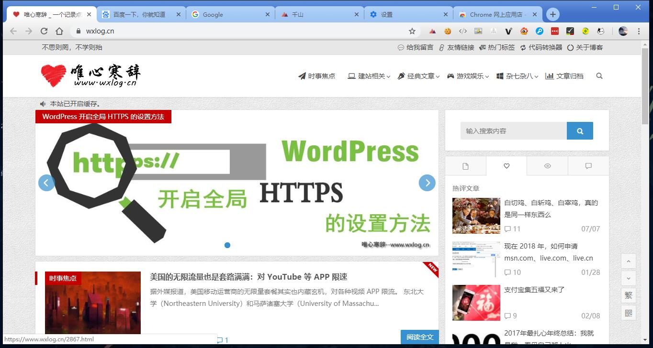This screenshot has width=653, height=348.
Task: Bookmark this page with the star icon
Action: (412, 31)
